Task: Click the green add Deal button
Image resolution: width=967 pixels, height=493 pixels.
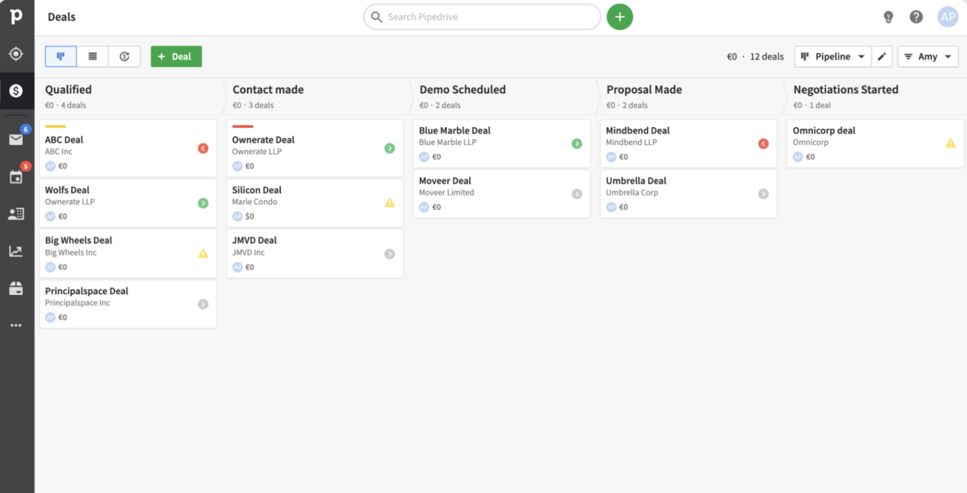Action: (176, 57)
